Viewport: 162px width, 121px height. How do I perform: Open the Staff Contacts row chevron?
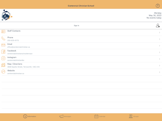pyautogui.click(x=159, y=32)
